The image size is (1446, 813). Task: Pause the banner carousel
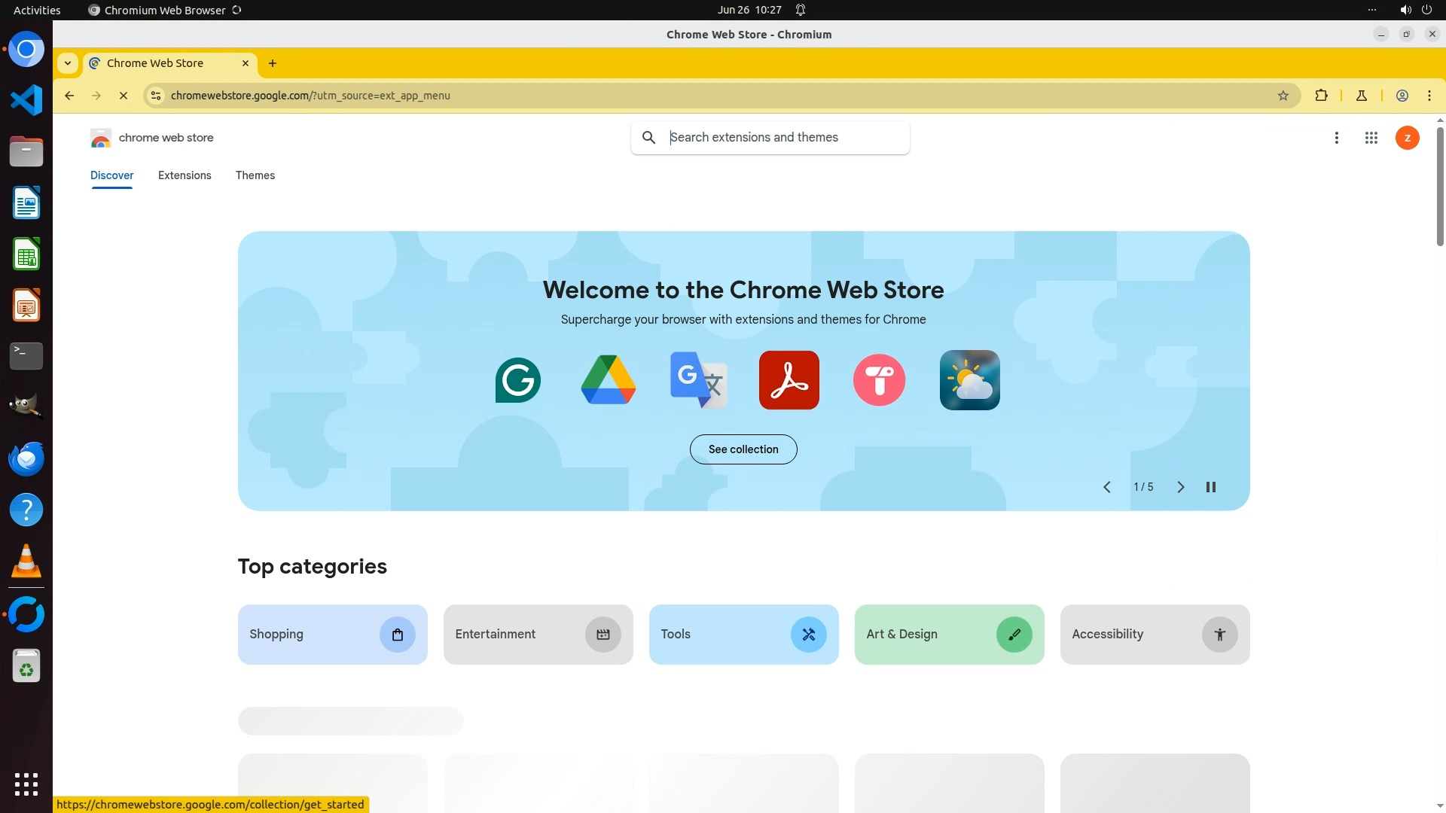1211,487
